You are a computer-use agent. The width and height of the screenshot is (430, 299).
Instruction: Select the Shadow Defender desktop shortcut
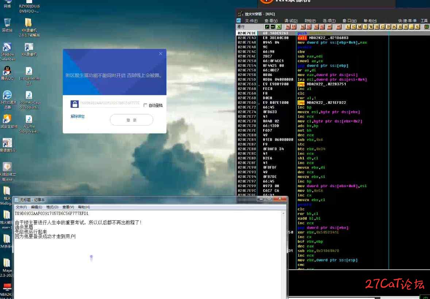tap(7, 52)
